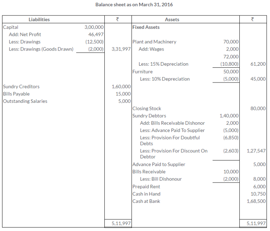This screenshot has height=231, width=270.
Task: Select 'Less: 10% Depreciation' line
Action: [165, 79]
